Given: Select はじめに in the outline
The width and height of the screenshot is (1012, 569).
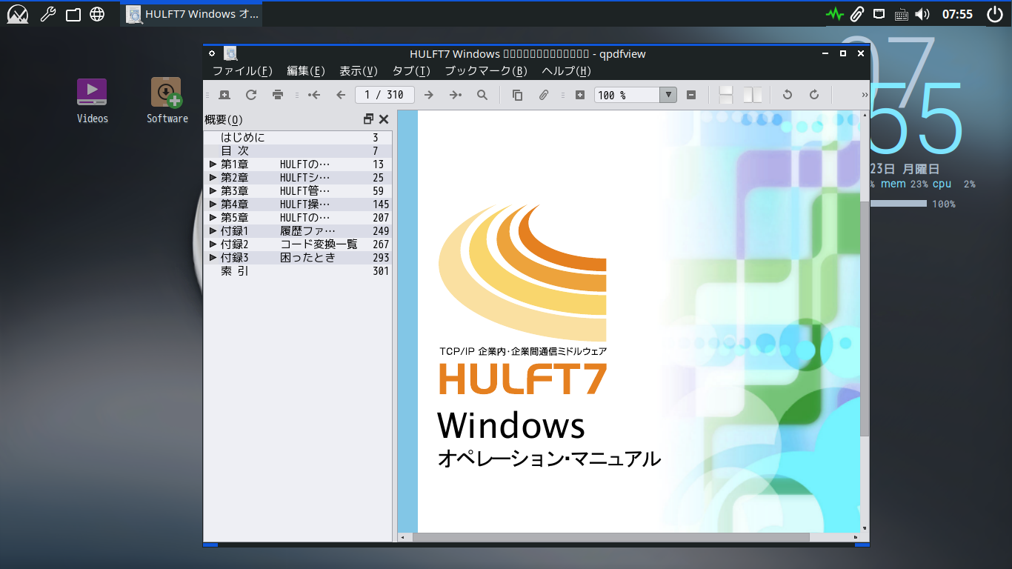Looking at the screenshot, I should 243,138.
